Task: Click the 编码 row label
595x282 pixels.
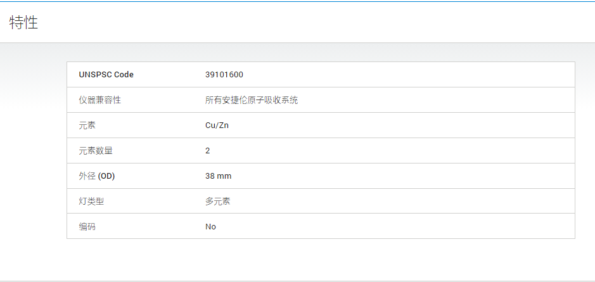Action: click(x=87, y=227)
